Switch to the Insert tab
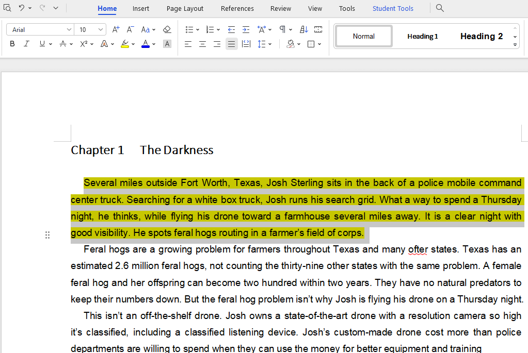This screenshot has height=353, width=528. 141,9
